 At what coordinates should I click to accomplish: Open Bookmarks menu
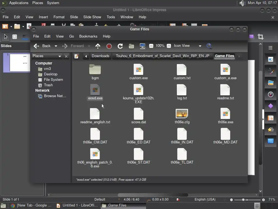[88, 36]
